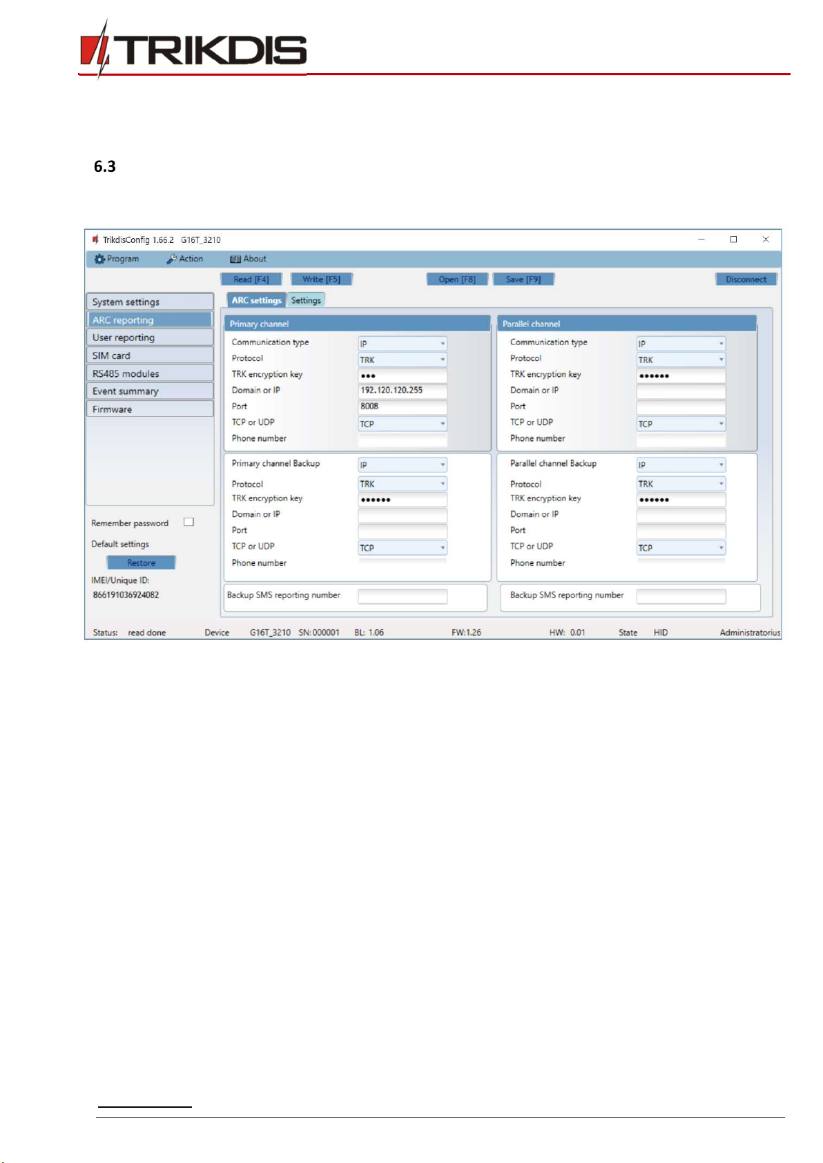
Task: Open Parallel channel TCP or UDP dropdown
Action: point(681,424)
